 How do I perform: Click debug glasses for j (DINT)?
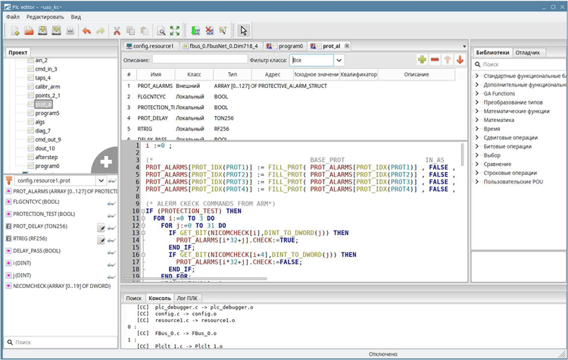[x=111, y=277]
